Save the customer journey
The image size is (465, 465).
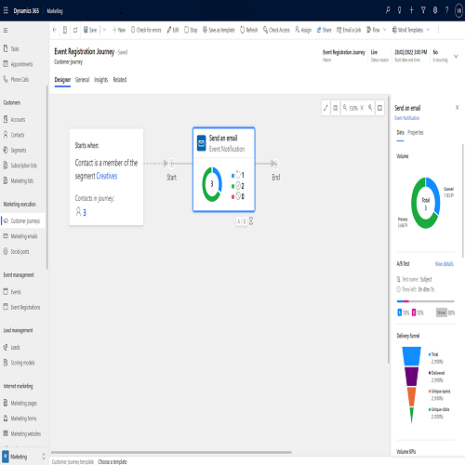click(90, 30)
